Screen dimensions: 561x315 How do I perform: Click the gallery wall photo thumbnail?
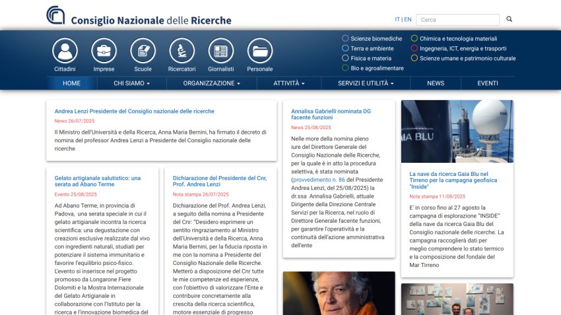(x=457, y=299)
